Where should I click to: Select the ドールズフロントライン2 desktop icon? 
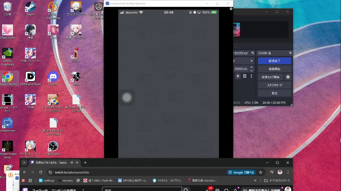tap(53, 103)
